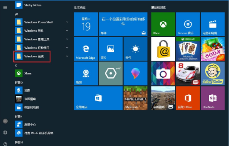Expand the Windows PowerShell chevron
This screenshot has height=146, width=229.
coord(67,22)
